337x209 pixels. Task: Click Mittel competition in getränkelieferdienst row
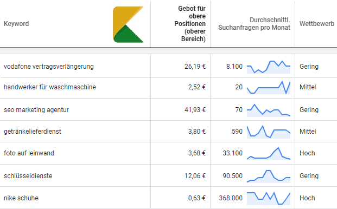[308, 132]
